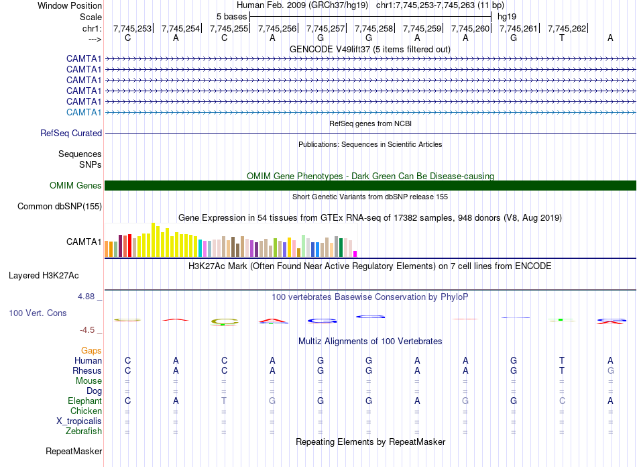This screenshot has height=467, width=637.
Task: Click the Rhesus alignment row label
Action: (87, 370)
